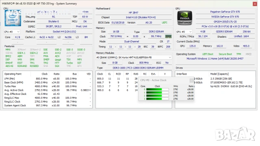Click the 4 GB video memory value
The image size is (260, 146).
(x=203, y=32)
